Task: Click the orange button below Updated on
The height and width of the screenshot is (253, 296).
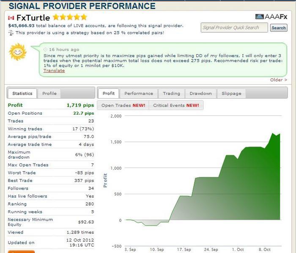Action: point(21,252)
